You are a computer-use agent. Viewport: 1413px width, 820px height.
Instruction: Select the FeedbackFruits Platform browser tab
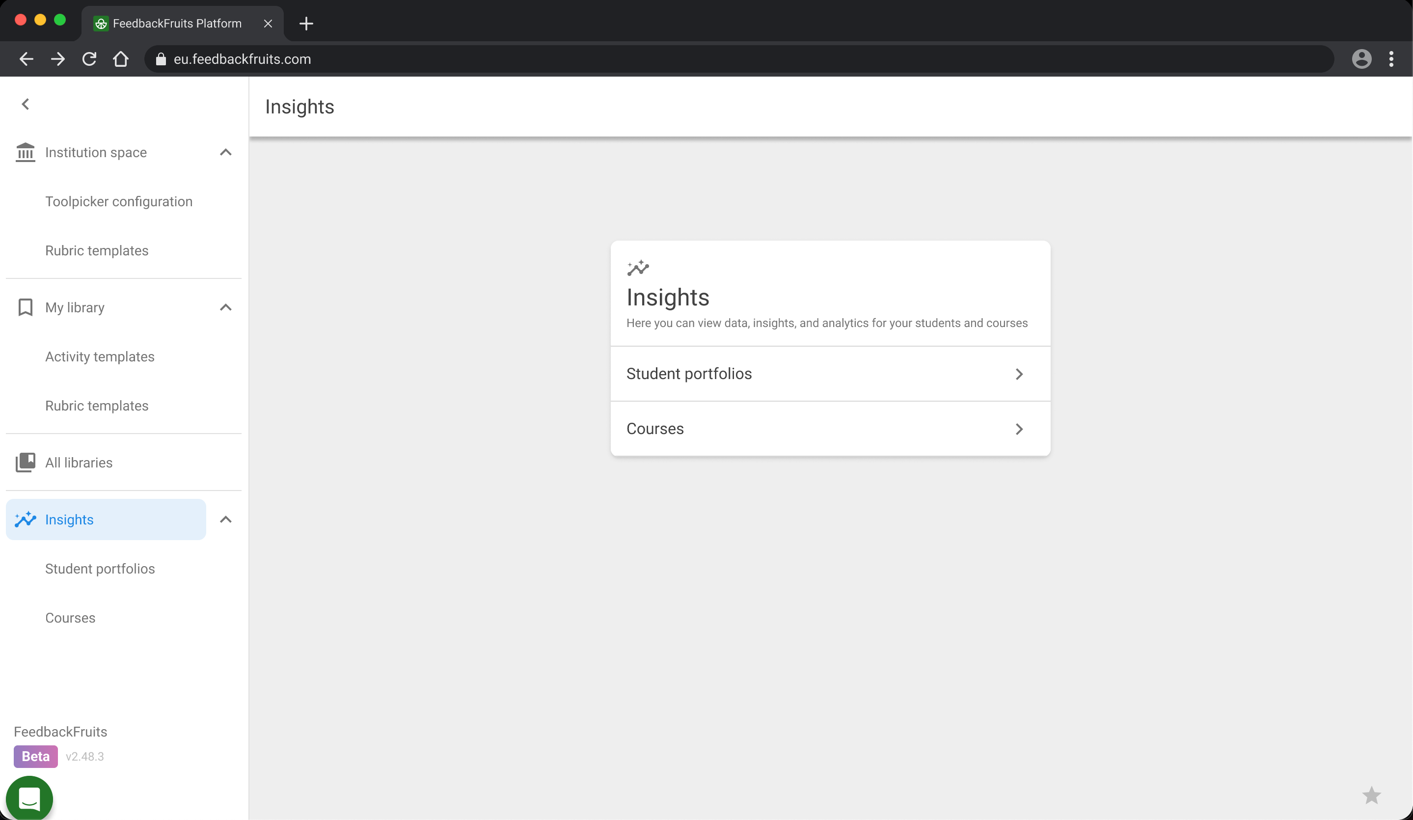183,24
